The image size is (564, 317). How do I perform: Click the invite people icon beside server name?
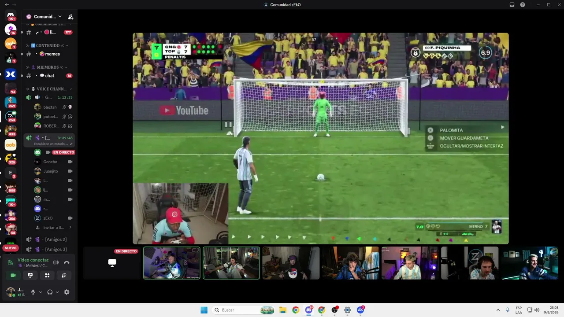coord(70,17)
